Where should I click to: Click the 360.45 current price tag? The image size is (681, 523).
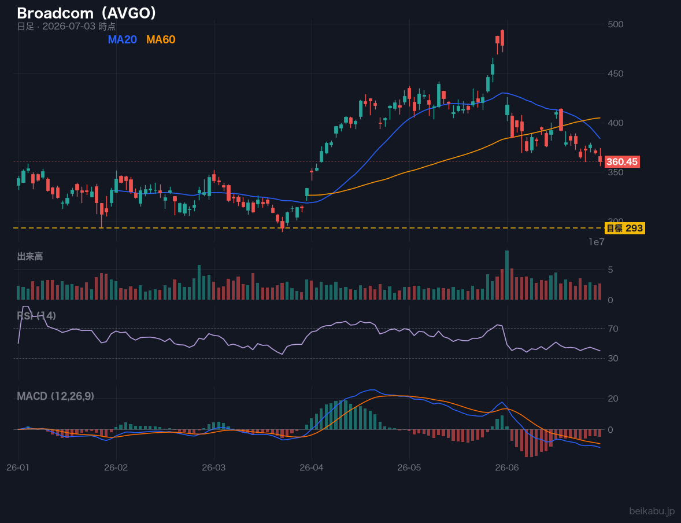[x=622, y=162]
